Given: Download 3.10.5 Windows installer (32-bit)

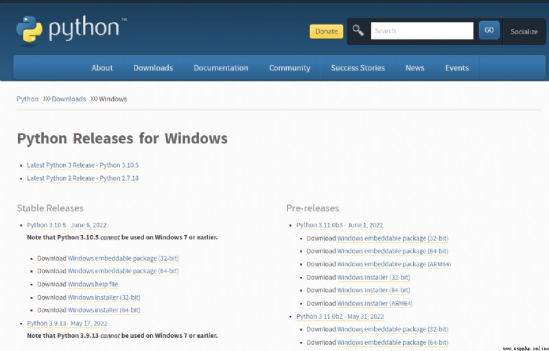Looking at the screenshot, I should (x=104, y=298).
